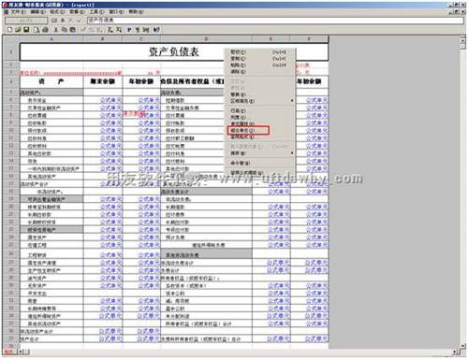Choose 套用格式 in the context menu
The height and width of the screenshot is (359, 468).
[259, 136]
